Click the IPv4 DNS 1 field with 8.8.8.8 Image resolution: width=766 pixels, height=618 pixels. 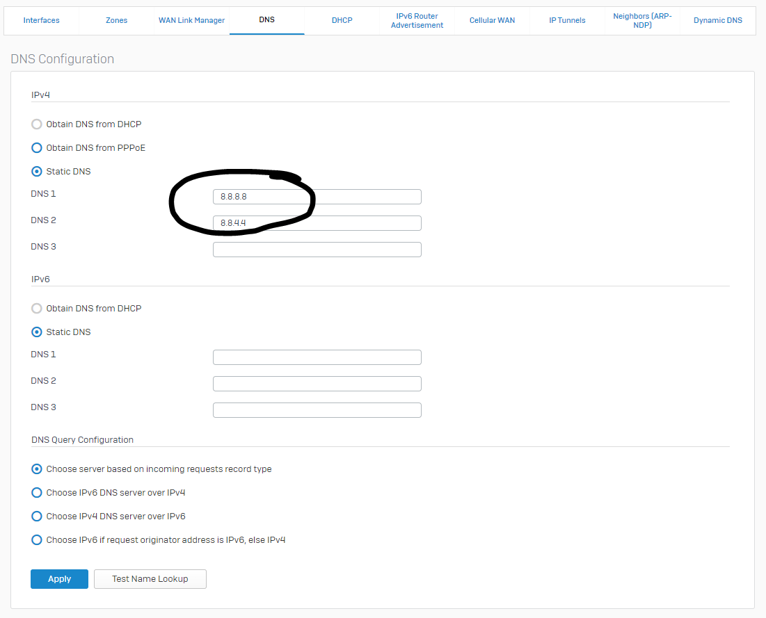click(x=317, y=197)
